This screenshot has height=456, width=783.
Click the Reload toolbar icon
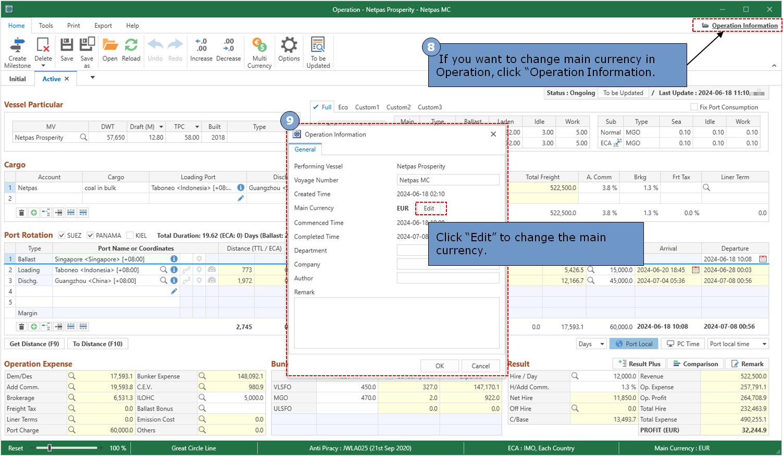pos(131,45)
